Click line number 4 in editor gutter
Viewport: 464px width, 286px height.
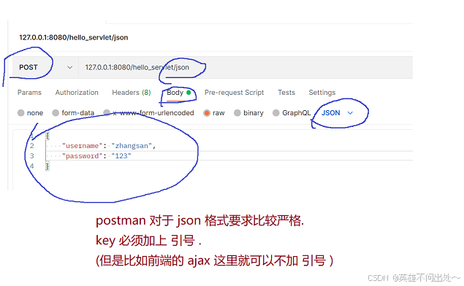(32, 166)
